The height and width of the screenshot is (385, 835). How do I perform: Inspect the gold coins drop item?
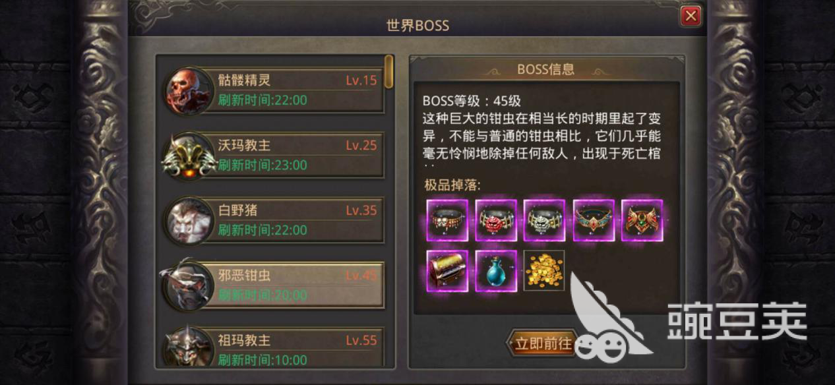pyautogui.click(x=544, y=270)
